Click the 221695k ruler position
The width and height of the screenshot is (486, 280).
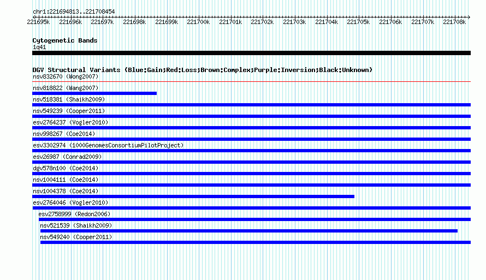click(38, 22)
